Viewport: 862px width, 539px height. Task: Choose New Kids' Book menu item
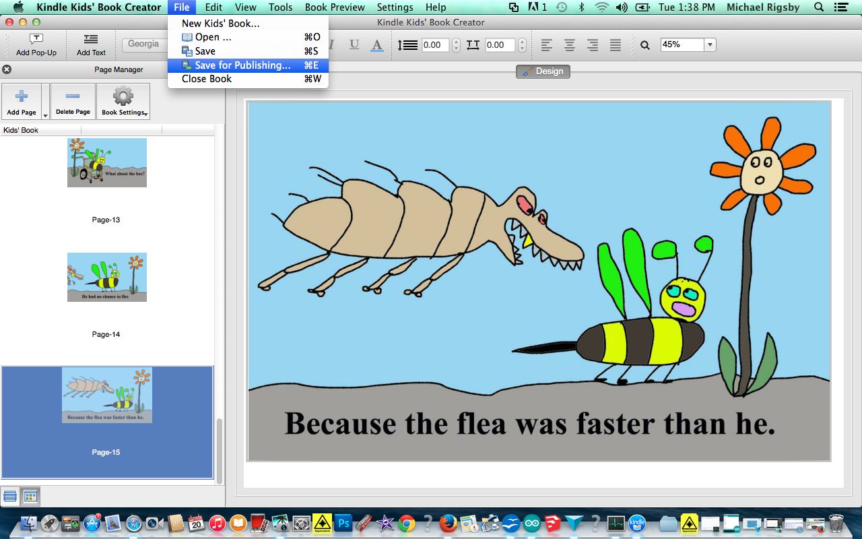(248, 24)
